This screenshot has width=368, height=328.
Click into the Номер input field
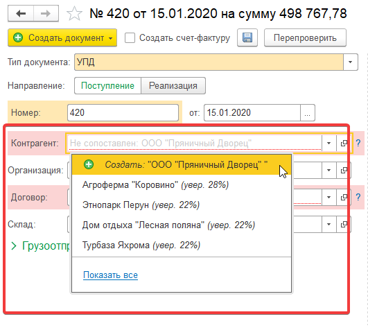click(x=123, y=113)
